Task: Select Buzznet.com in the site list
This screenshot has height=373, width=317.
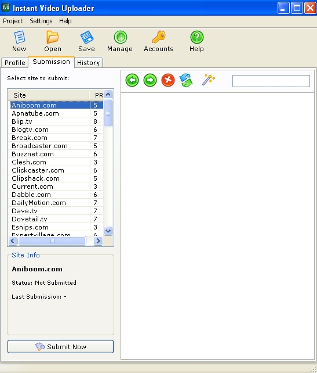Action: coord(56,154)
